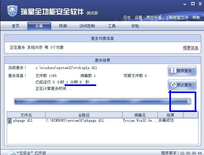Open 设置 settings
The image size is (204, 155).
click(138, 17)
